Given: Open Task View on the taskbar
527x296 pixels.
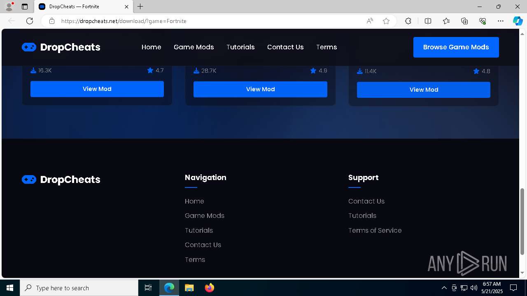Looking at the screenshot, I should 148,288.
